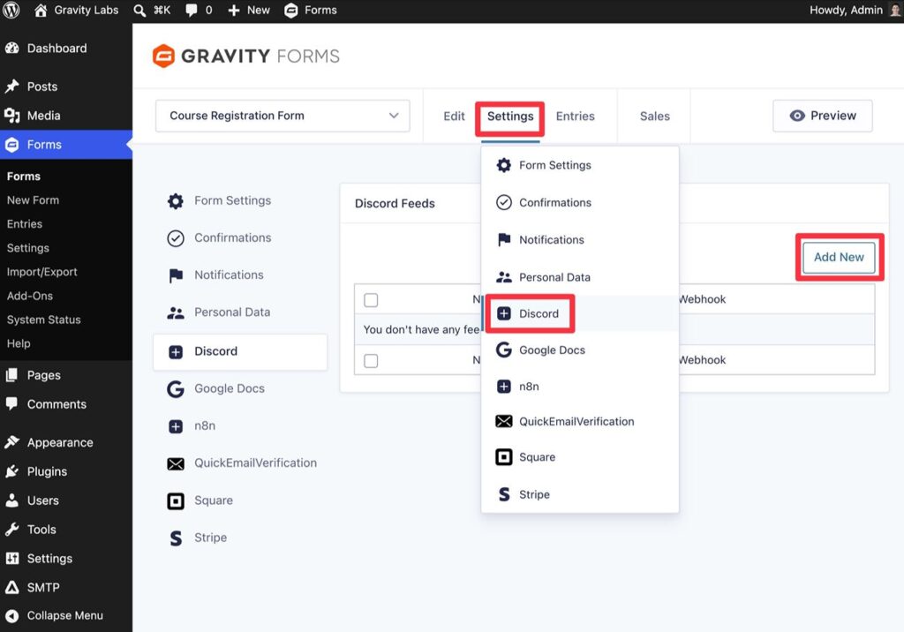Open Help link in Forms submenu
The image size is (904, 632).
[x=19, y=343]
